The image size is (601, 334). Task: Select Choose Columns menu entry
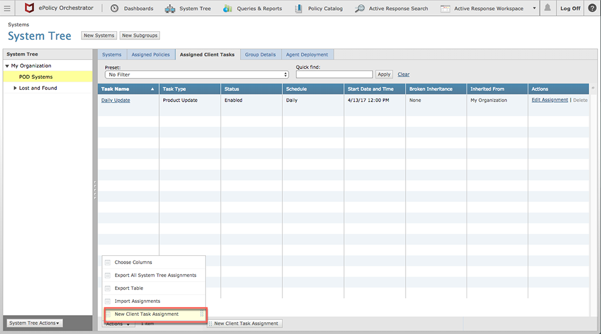pos(154,262)
